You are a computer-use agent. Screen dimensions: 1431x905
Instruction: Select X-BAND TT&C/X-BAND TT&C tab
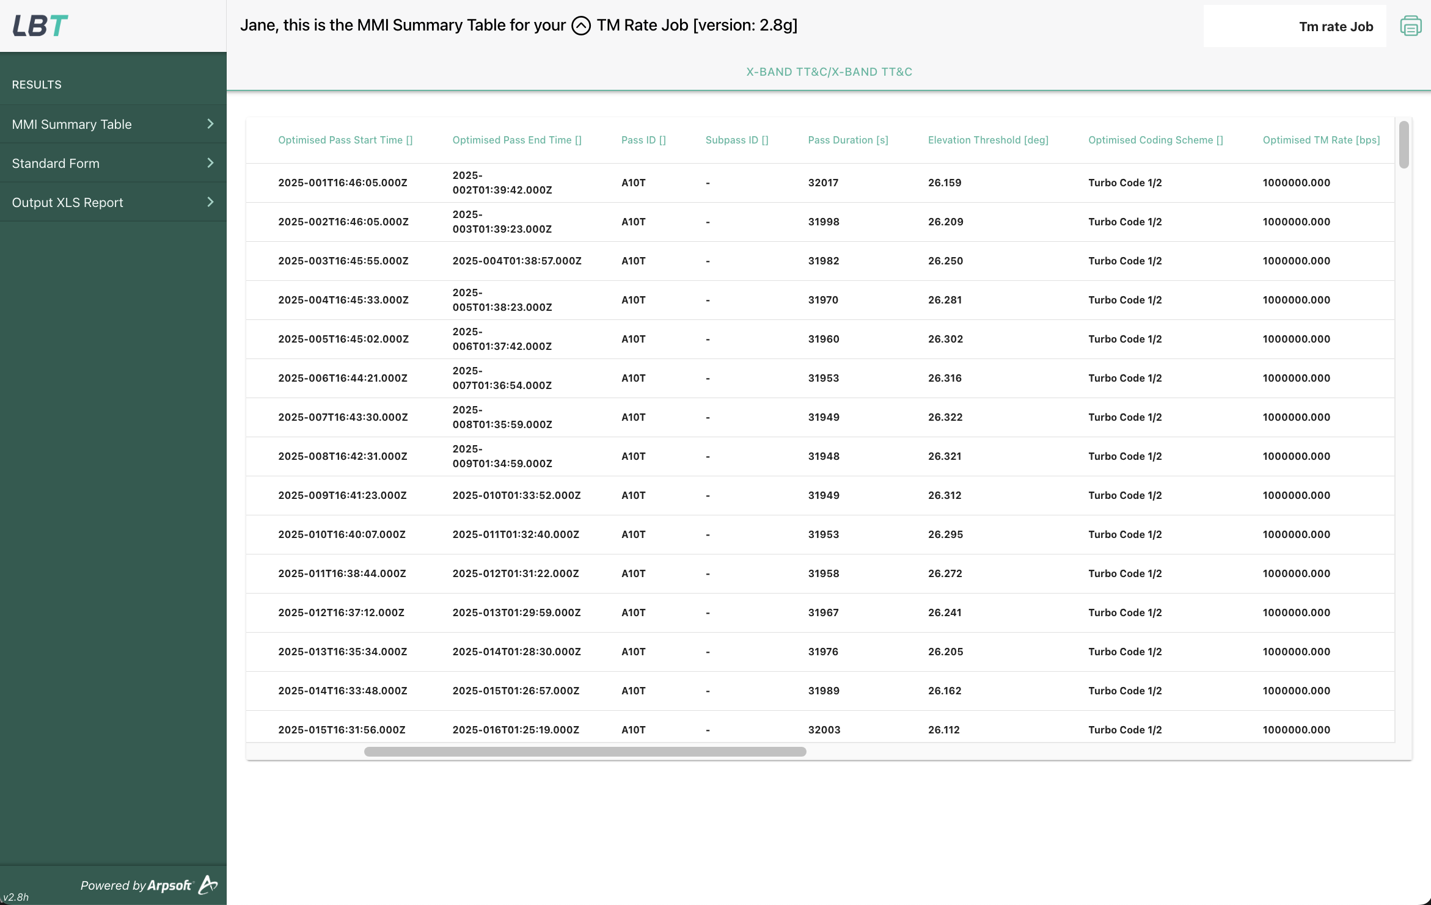coord(829,72)
